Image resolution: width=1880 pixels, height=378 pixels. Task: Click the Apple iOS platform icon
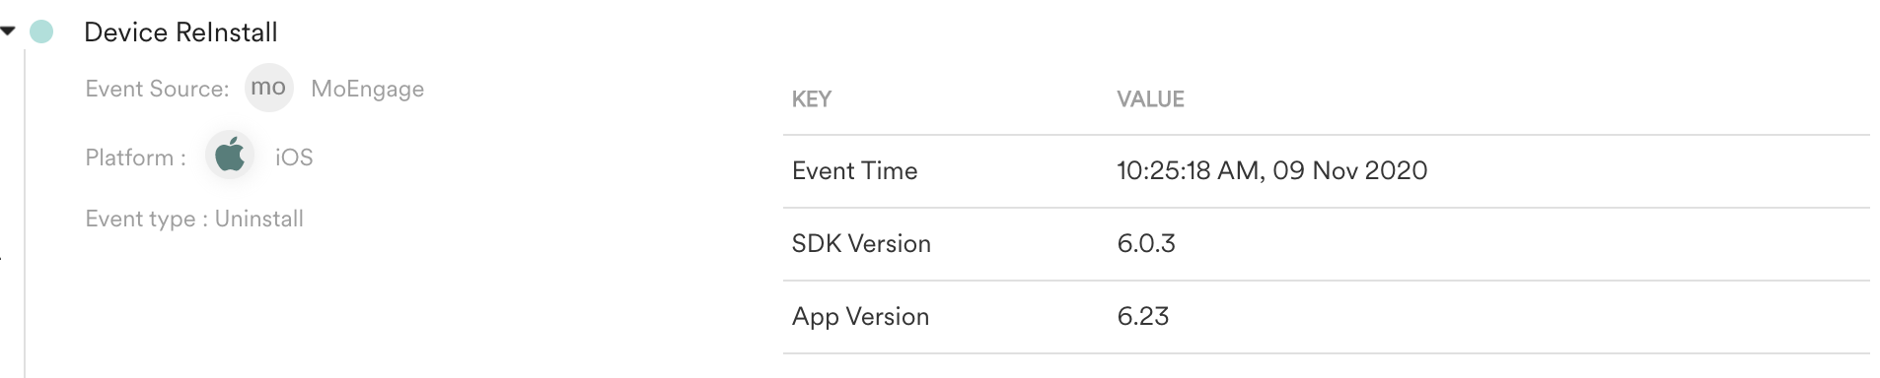pos(230,156)
